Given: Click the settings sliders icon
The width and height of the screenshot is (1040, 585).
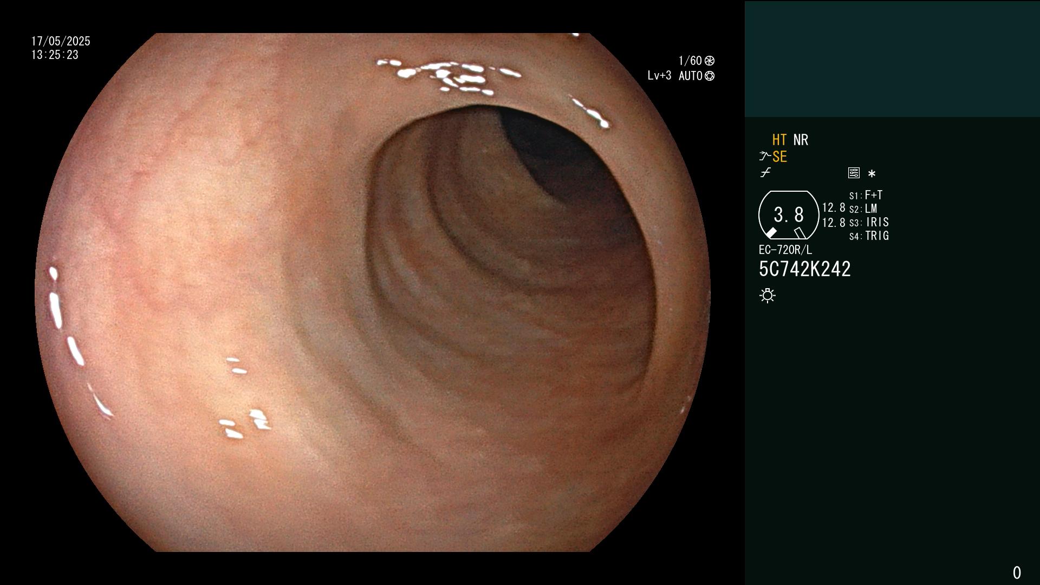Looking at the screenshot, I should click(x=854, y=173).
